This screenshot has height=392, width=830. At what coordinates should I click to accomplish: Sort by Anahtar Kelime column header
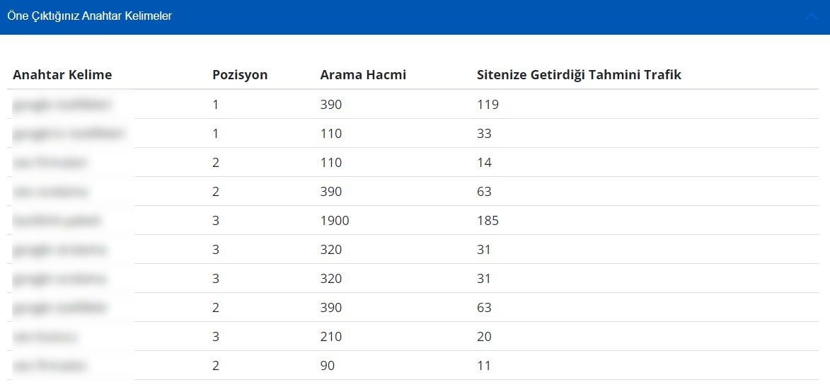tap(62, 75)
